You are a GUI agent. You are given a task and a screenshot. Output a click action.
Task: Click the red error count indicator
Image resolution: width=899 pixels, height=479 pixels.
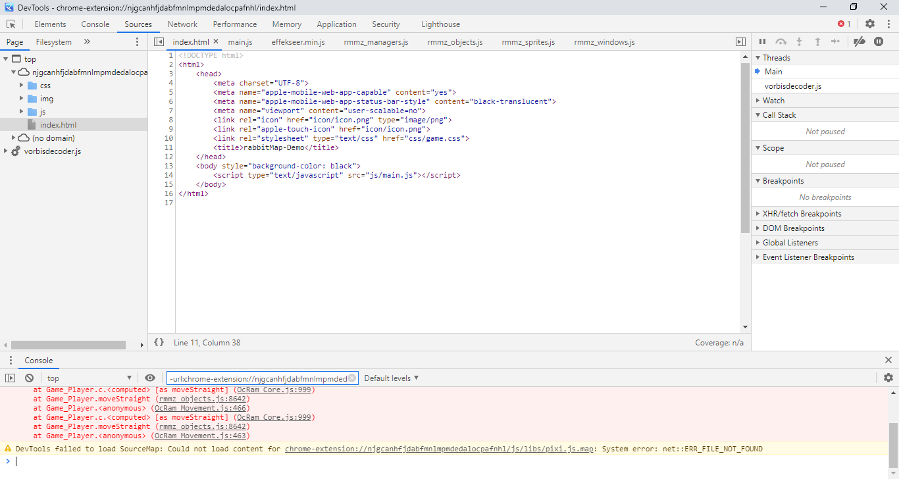844,24
